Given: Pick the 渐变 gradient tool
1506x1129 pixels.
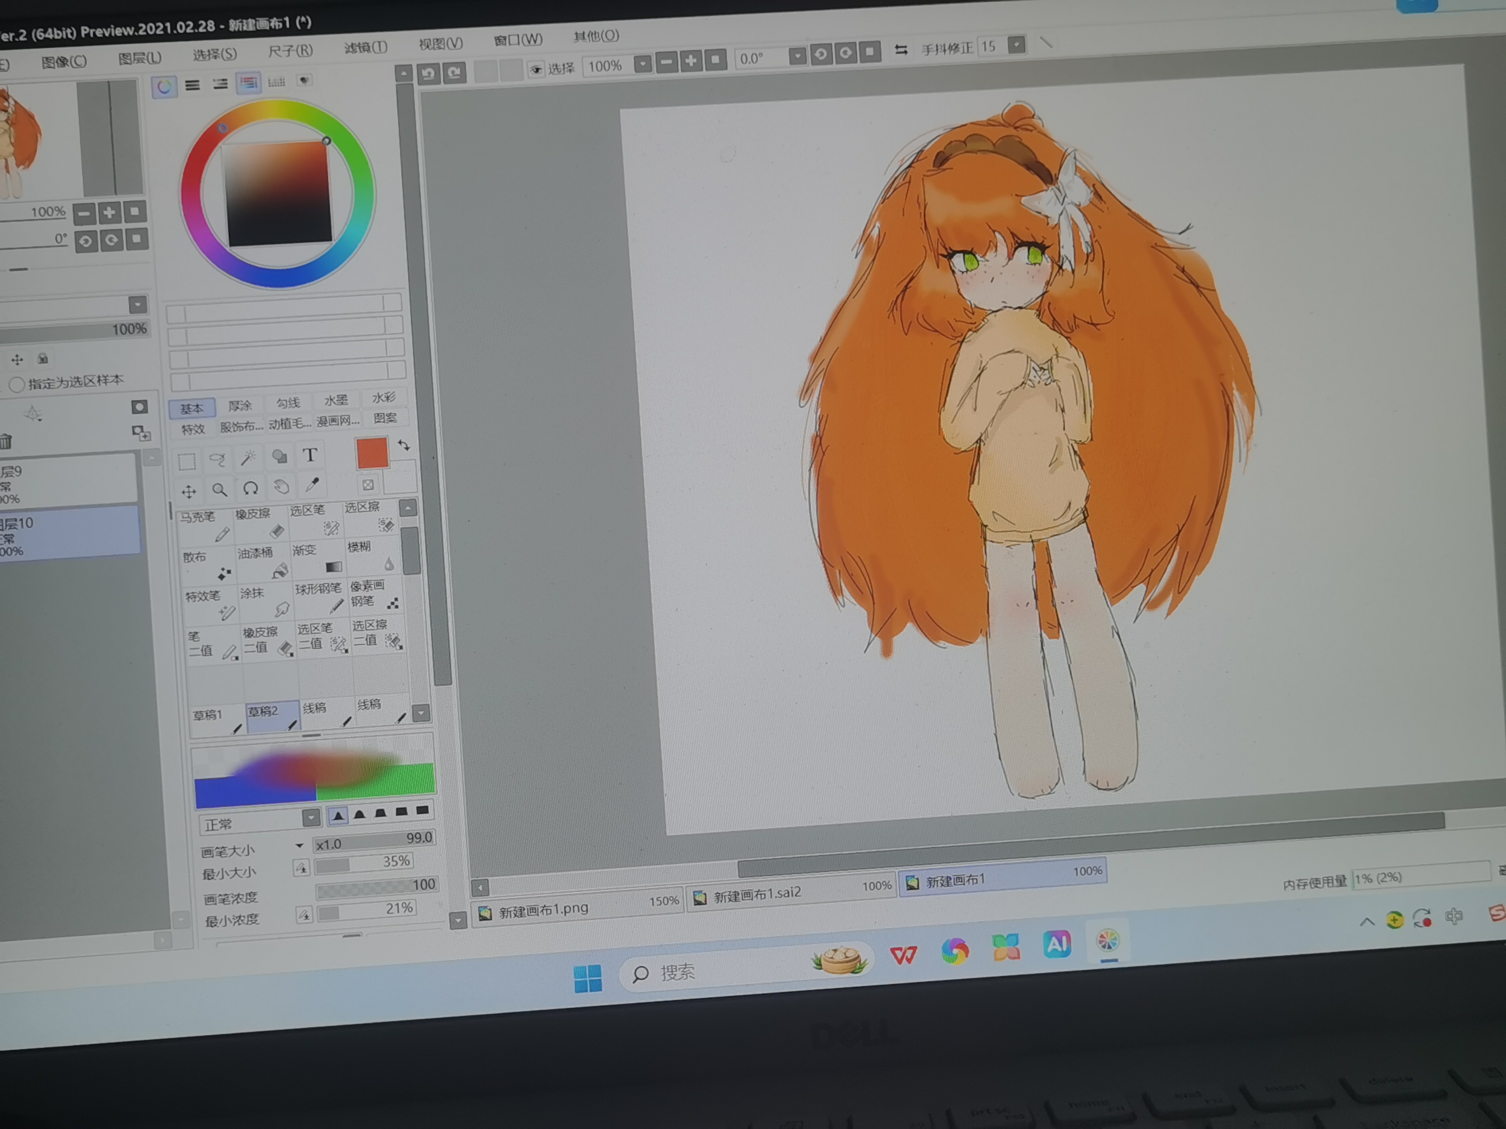Looking at the screenshot, I should click(x=318, y=559).
